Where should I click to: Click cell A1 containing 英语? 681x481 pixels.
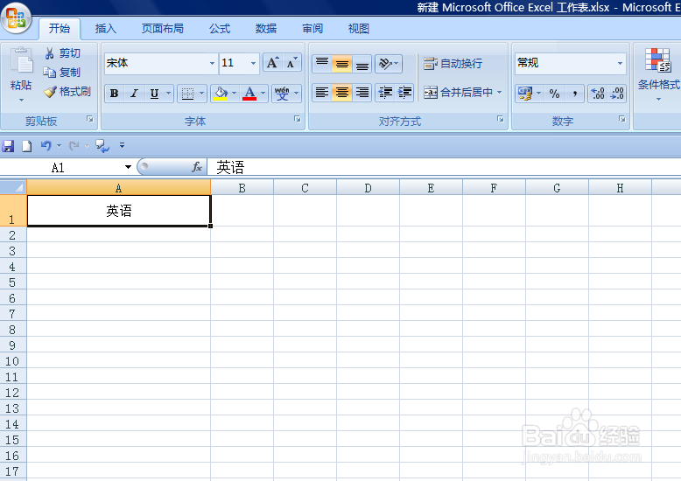pos(118,211)
